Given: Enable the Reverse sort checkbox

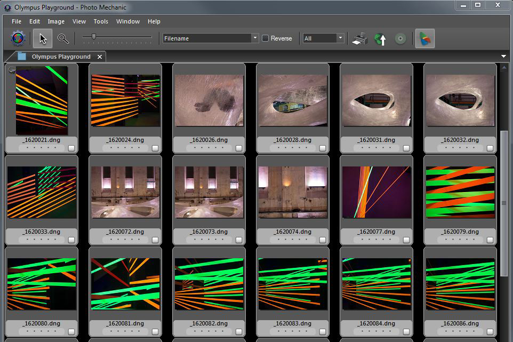Looking at the screenshot, I should (x=266, y=38).
